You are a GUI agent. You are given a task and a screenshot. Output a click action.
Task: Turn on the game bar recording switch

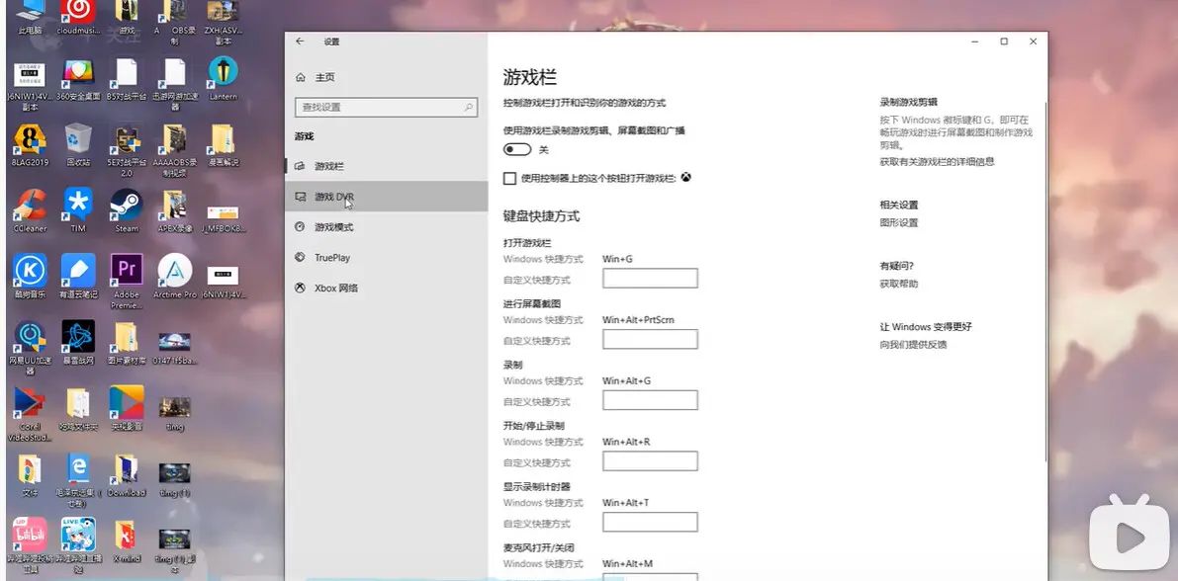pyautogui.click(x=517, y=149)
